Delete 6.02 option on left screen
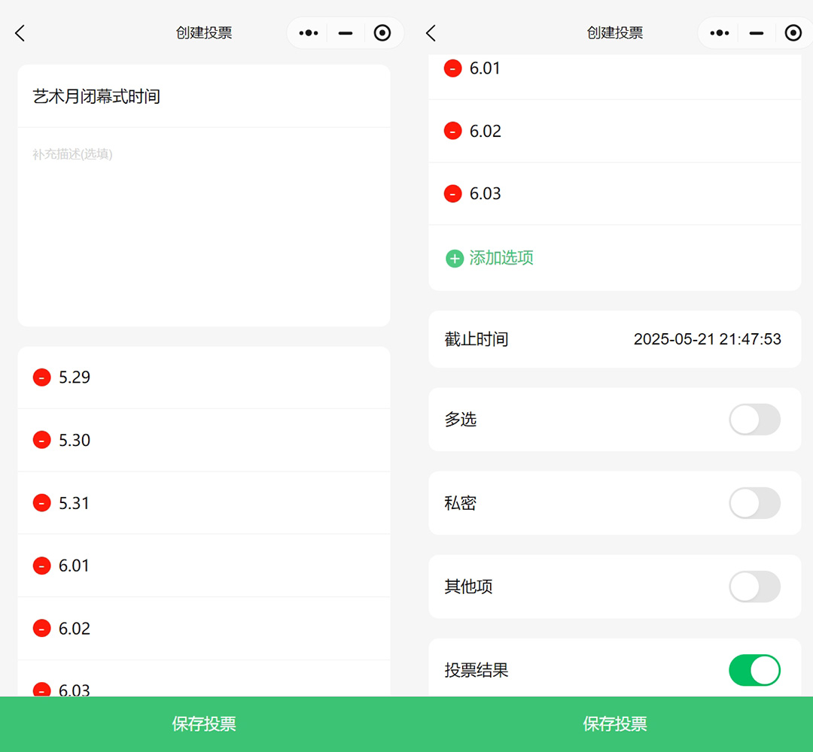Image resolution: width=813 pixels, height=752 pixels. (42, 629)
